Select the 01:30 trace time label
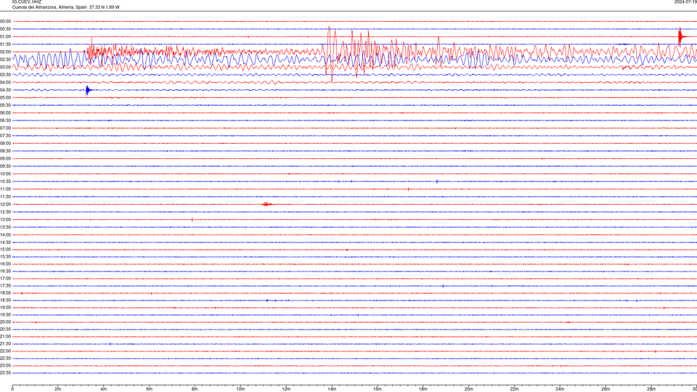This screenshot has height=392, width=697. tap(5, 44)
